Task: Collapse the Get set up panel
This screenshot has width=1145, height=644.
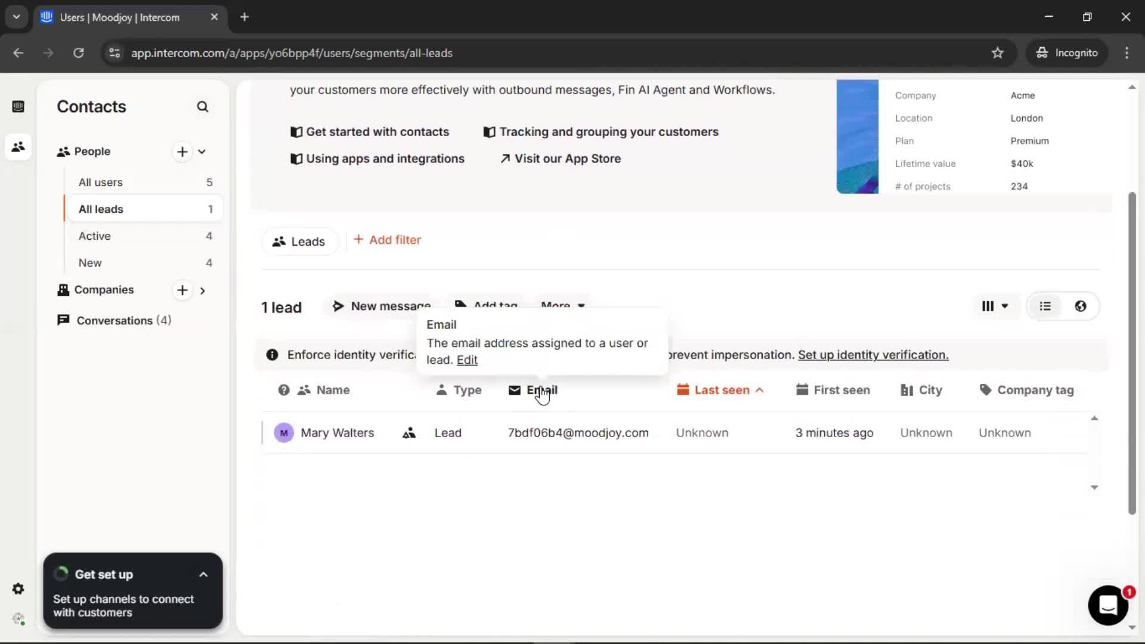Action: [x=203, y=575]
